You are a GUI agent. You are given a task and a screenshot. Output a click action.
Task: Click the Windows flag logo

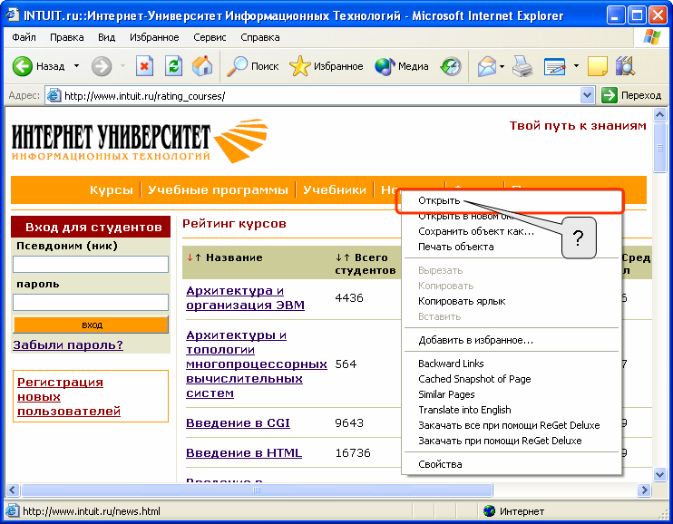pyautogui.click(x=652, y=37)
